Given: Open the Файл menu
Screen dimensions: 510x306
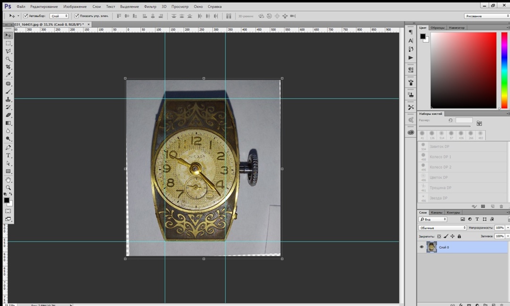Looking at the screenshot, I should [21, 7].
